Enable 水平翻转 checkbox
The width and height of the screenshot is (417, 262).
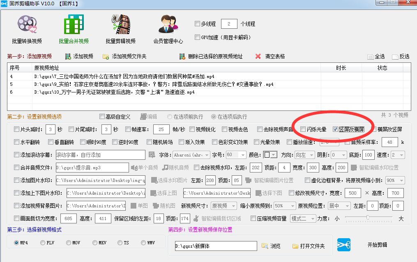coord(16,142)
